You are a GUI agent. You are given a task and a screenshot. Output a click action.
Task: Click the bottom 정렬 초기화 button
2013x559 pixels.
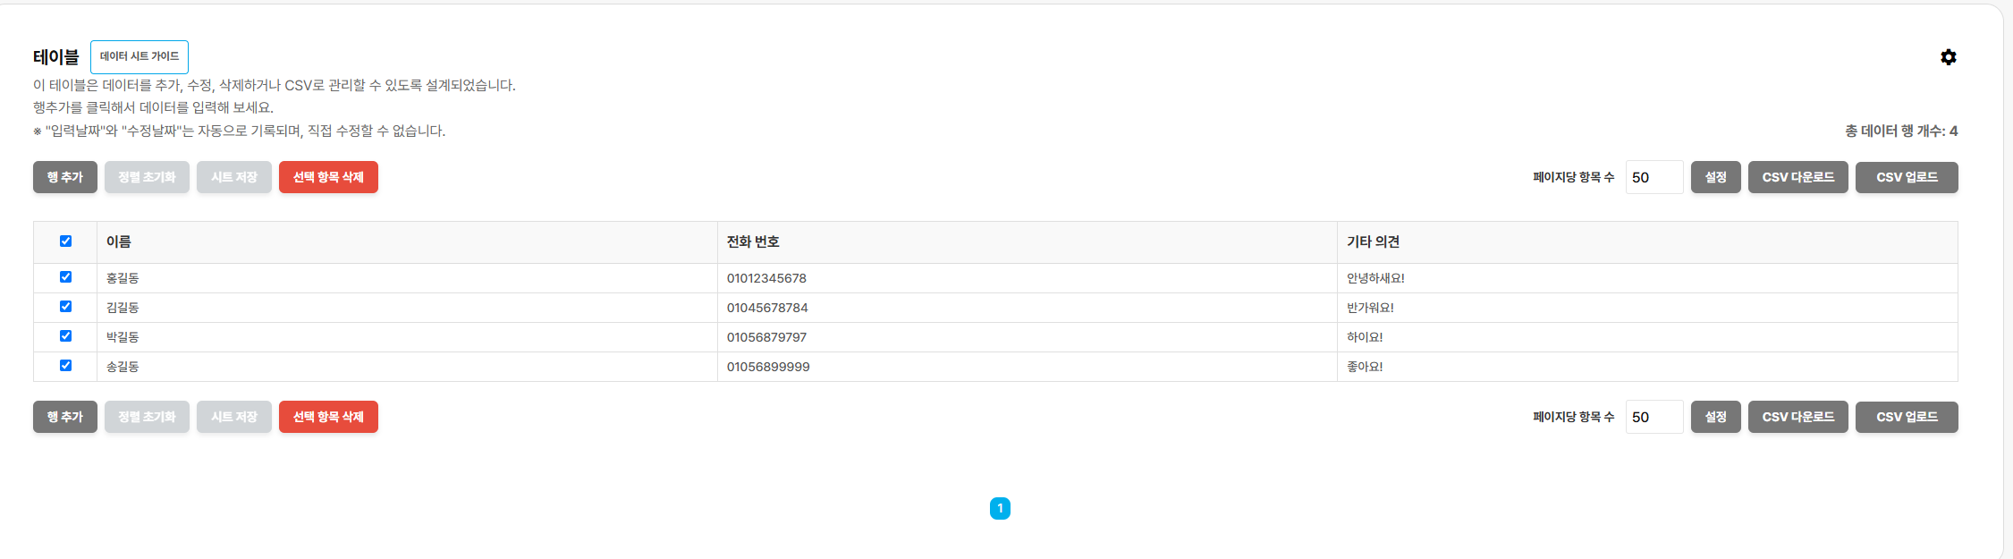coord(147,417)
